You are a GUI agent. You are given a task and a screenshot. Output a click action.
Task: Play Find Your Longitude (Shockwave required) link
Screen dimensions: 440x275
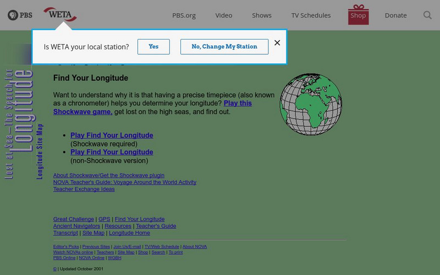112,135
